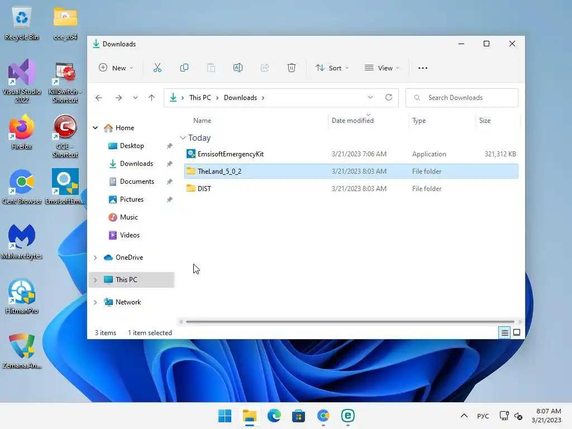The height and width of the screenshot is (429, 572).
Task: Select Music in navigation pane
Action: 128,217
